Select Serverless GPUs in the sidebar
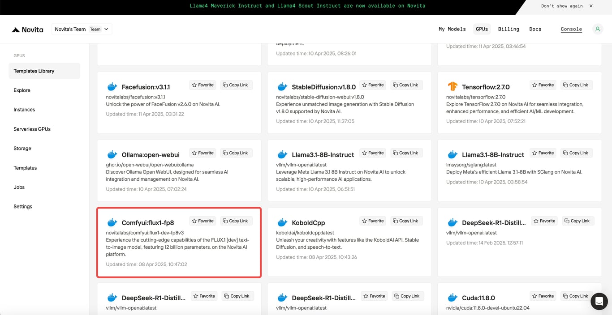 pos(32,129)
